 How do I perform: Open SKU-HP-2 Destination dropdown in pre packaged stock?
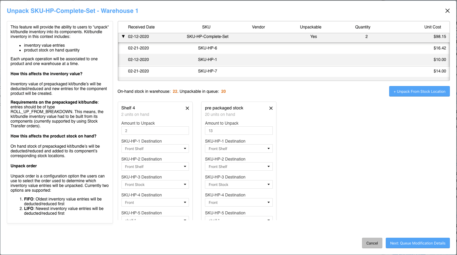coord(239,166)
